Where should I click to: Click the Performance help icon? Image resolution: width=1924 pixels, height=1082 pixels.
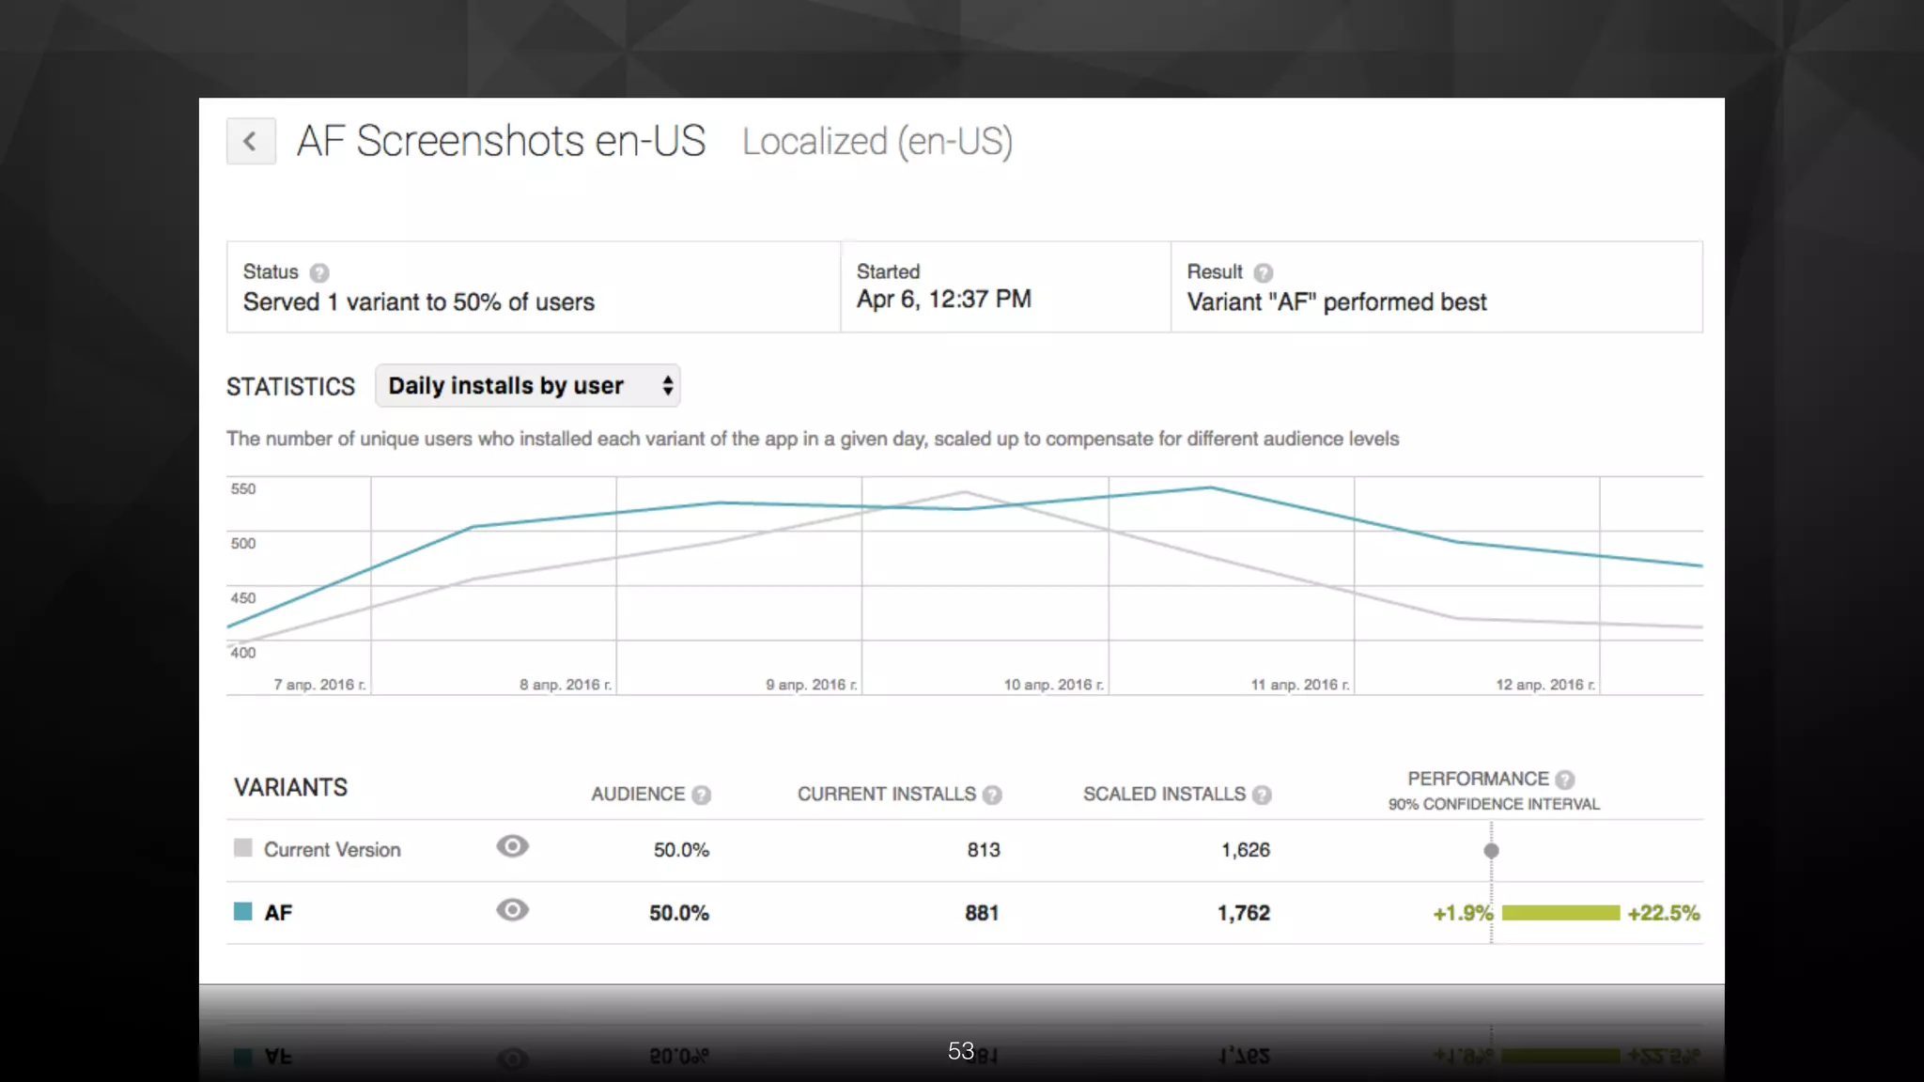(x=1564, y=780)
